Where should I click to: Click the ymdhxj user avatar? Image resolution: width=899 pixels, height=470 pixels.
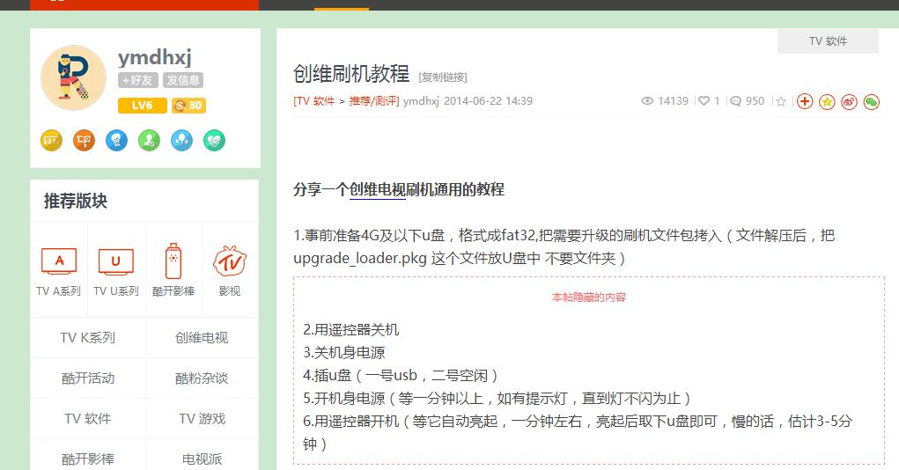[x=73, y=78]
